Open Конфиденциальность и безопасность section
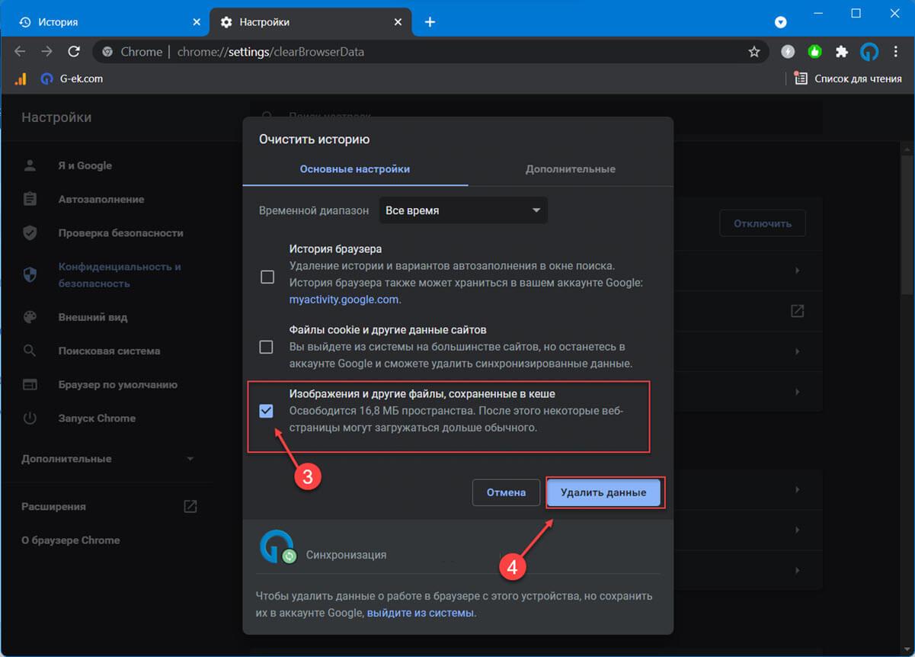This screenshot has height=657, width=915. click(x=120, y=275)
